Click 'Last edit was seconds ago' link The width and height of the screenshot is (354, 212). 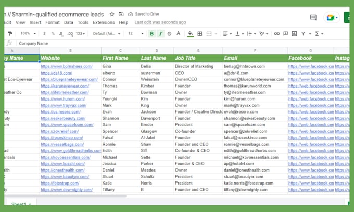click(x=160, y=22)
